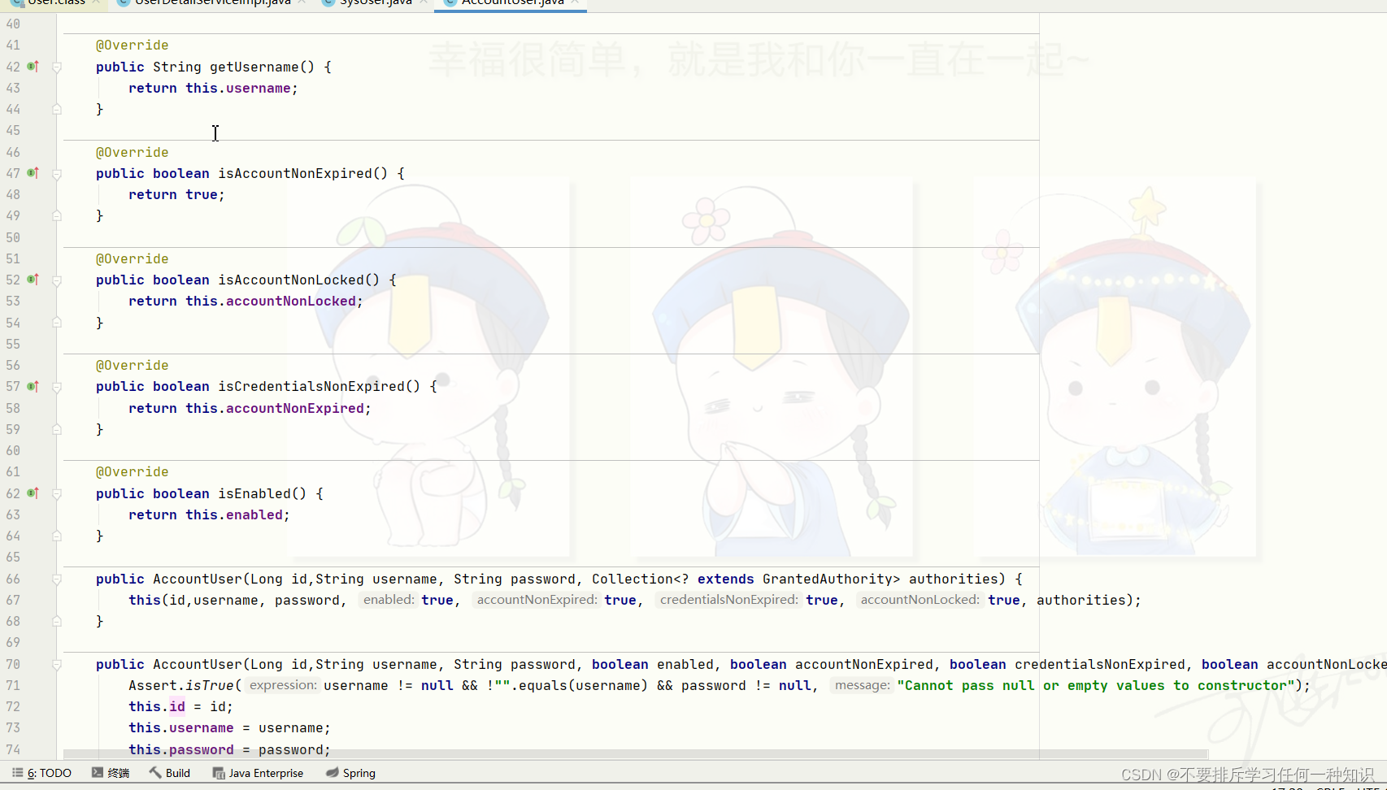Open the Java Enterprise tool window
Viewport: 1387px width, 790px height.
click(258, 773)
